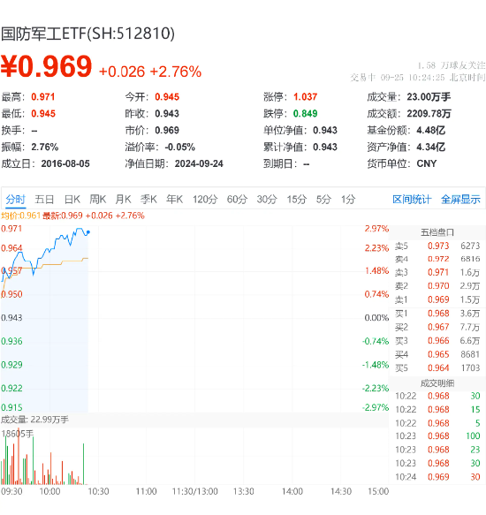486x515 pixels.
Task: Click the 五档盘口 panel header
Action: [437, 232]
